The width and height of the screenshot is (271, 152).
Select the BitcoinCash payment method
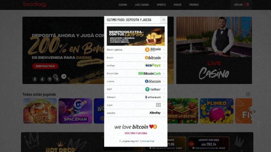(x=135, y=74)
